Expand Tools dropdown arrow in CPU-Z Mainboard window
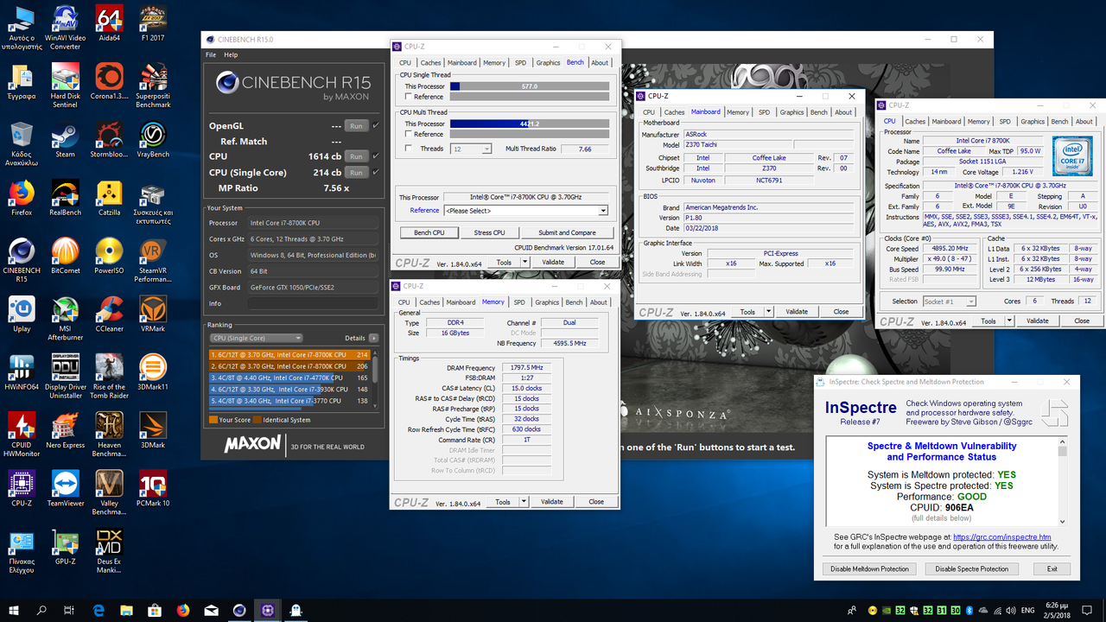This screenshot has height=622, width=1106. pos(769,312)
